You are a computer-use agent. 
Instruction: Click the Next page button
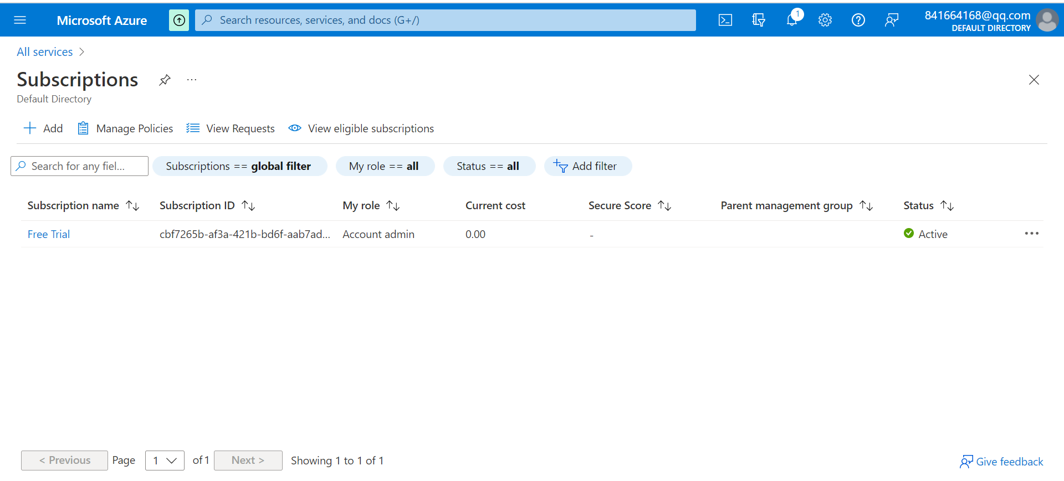point(248,461)
